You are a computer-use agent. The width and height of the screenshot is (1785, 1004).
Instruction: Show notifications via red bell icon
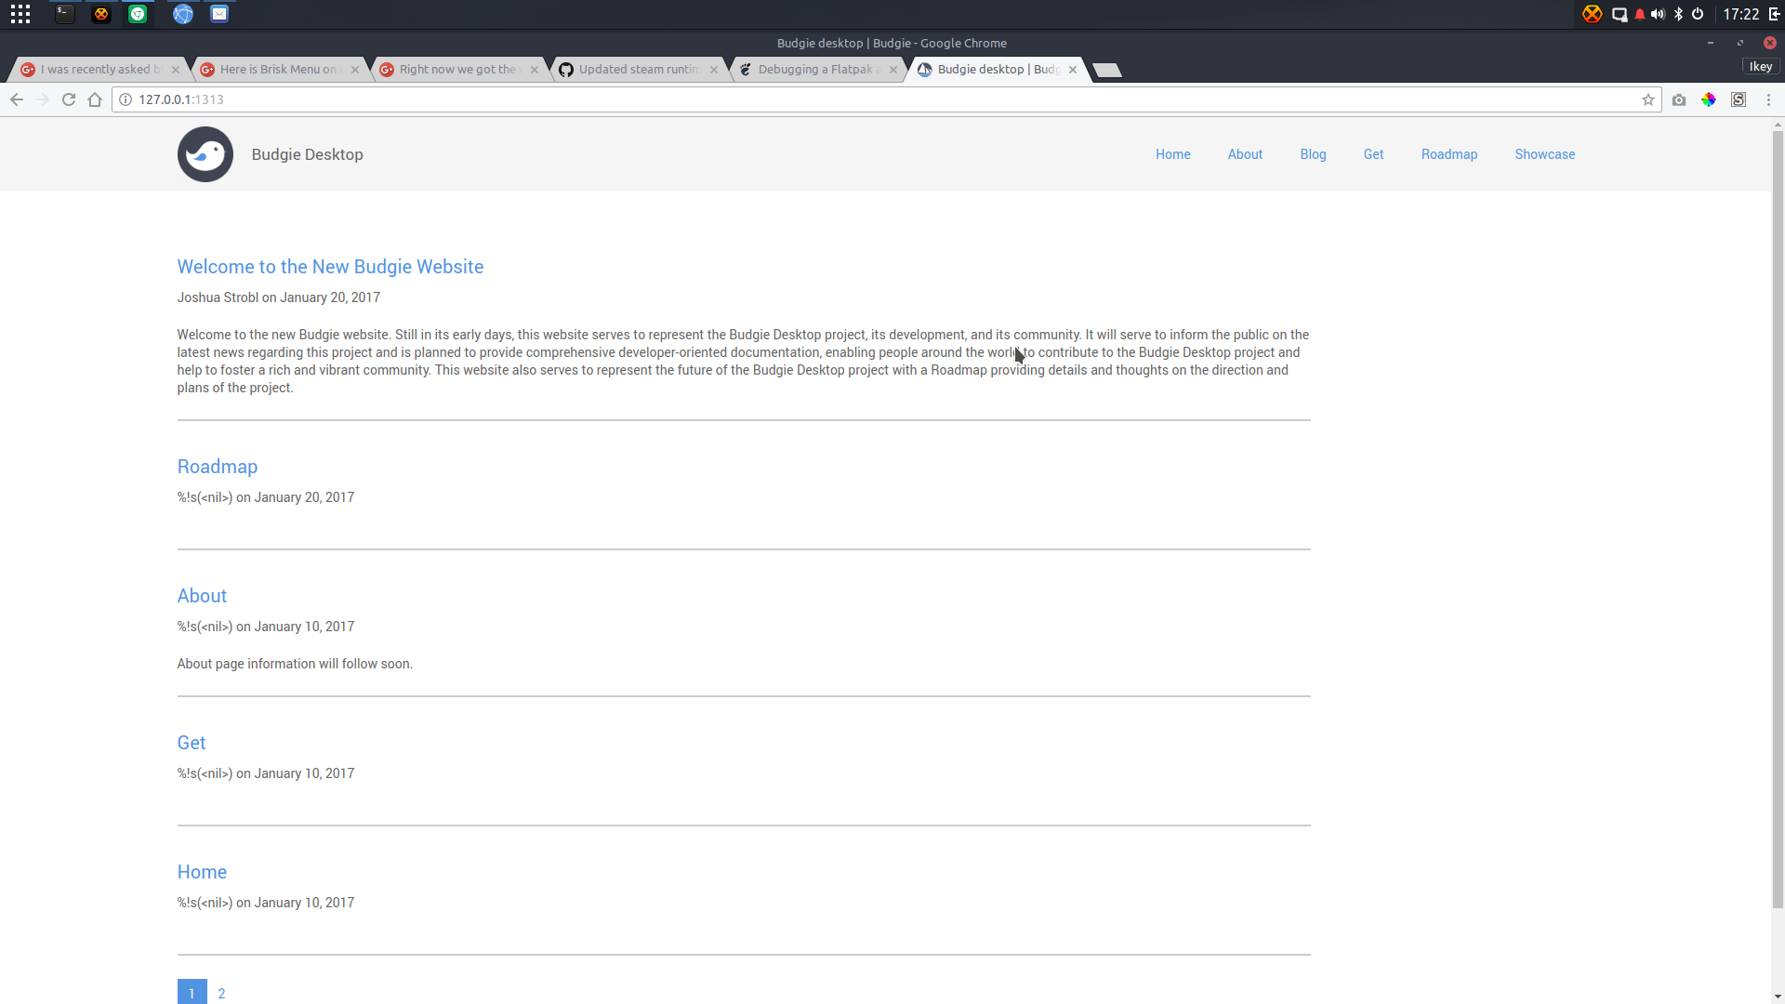pyautogui.click(x=1640, y=14)
